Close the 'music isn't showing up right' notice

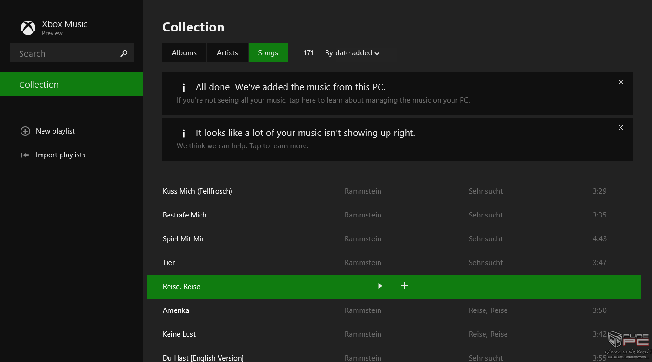click(x=621, y=128)
